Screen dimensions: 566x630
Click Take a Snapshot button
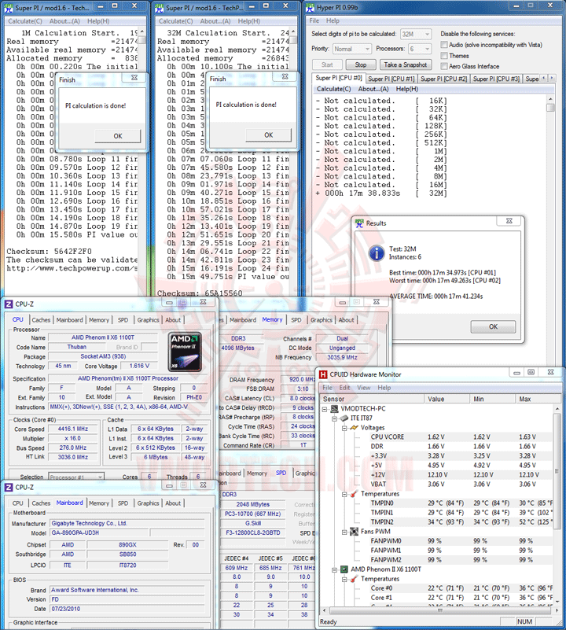pyautogui.click(x=406, y=64)
